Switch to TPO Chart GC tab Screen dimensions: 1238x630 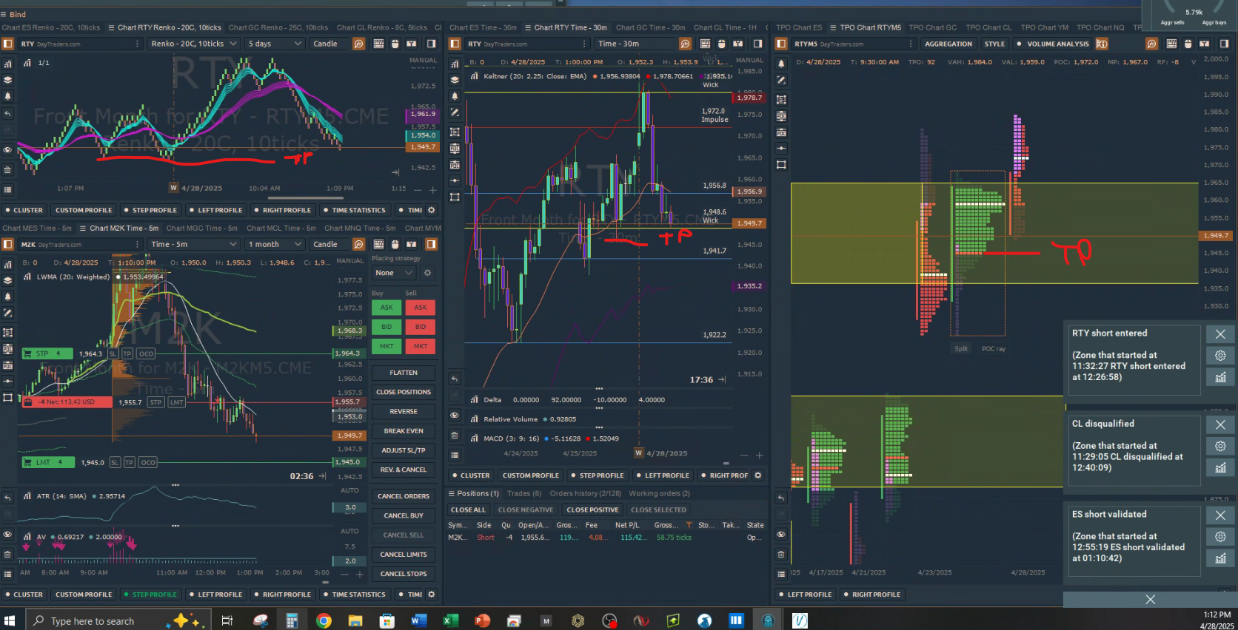coord(932,27)
